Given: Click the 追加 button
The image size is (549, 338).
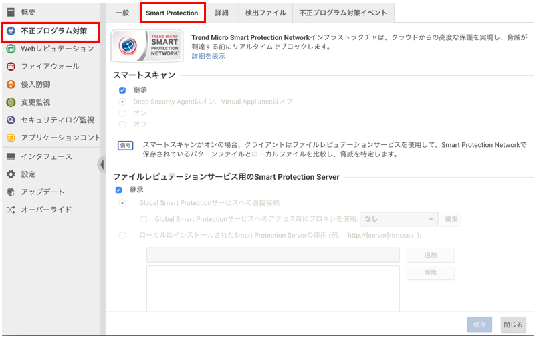Looking at the screenshot, I should coord(431,255).
